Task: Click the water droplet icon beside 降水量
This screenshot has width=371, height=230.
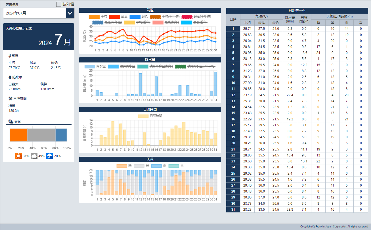Action: (x=10, y=77)
